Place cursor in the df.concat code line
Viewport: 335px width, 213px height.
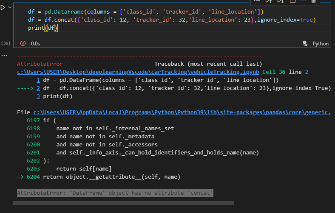click(172, 20)
